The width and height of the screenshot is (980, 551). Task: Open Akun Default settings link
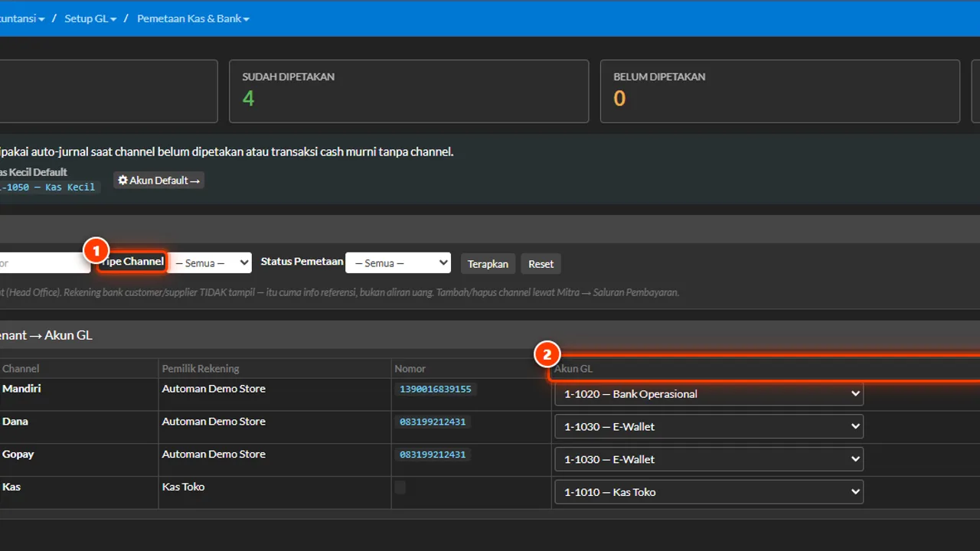[159, 181]
